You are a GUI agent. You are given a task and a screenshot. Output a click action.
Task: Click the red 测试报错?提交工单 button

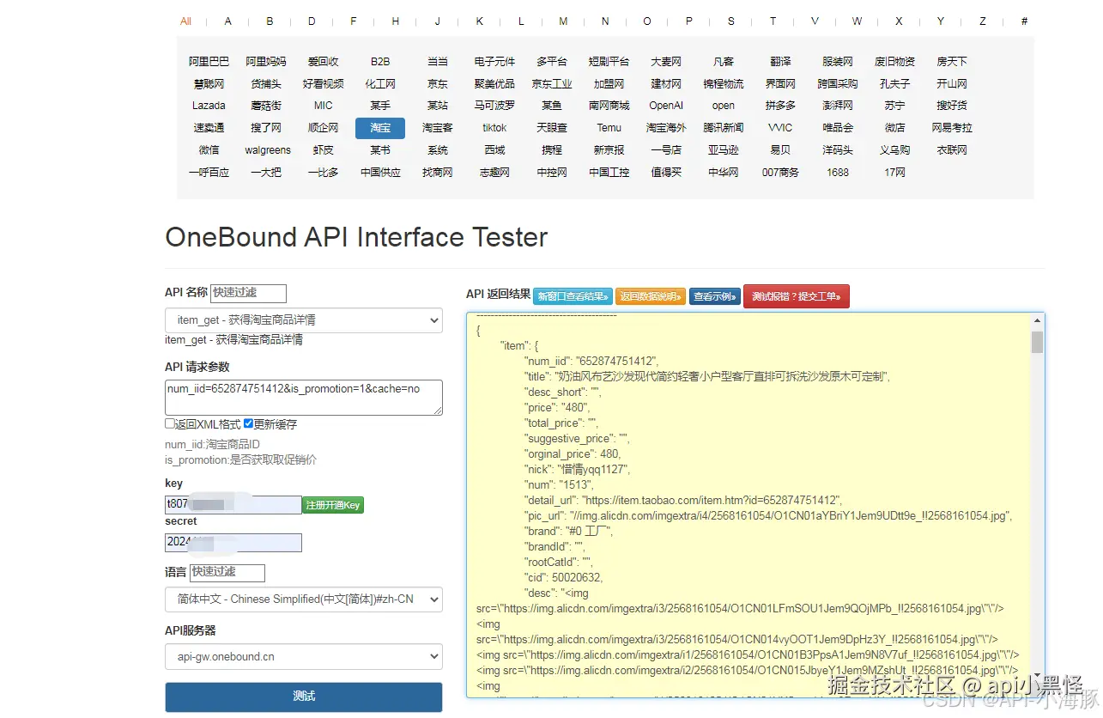(x=797, y=296)
